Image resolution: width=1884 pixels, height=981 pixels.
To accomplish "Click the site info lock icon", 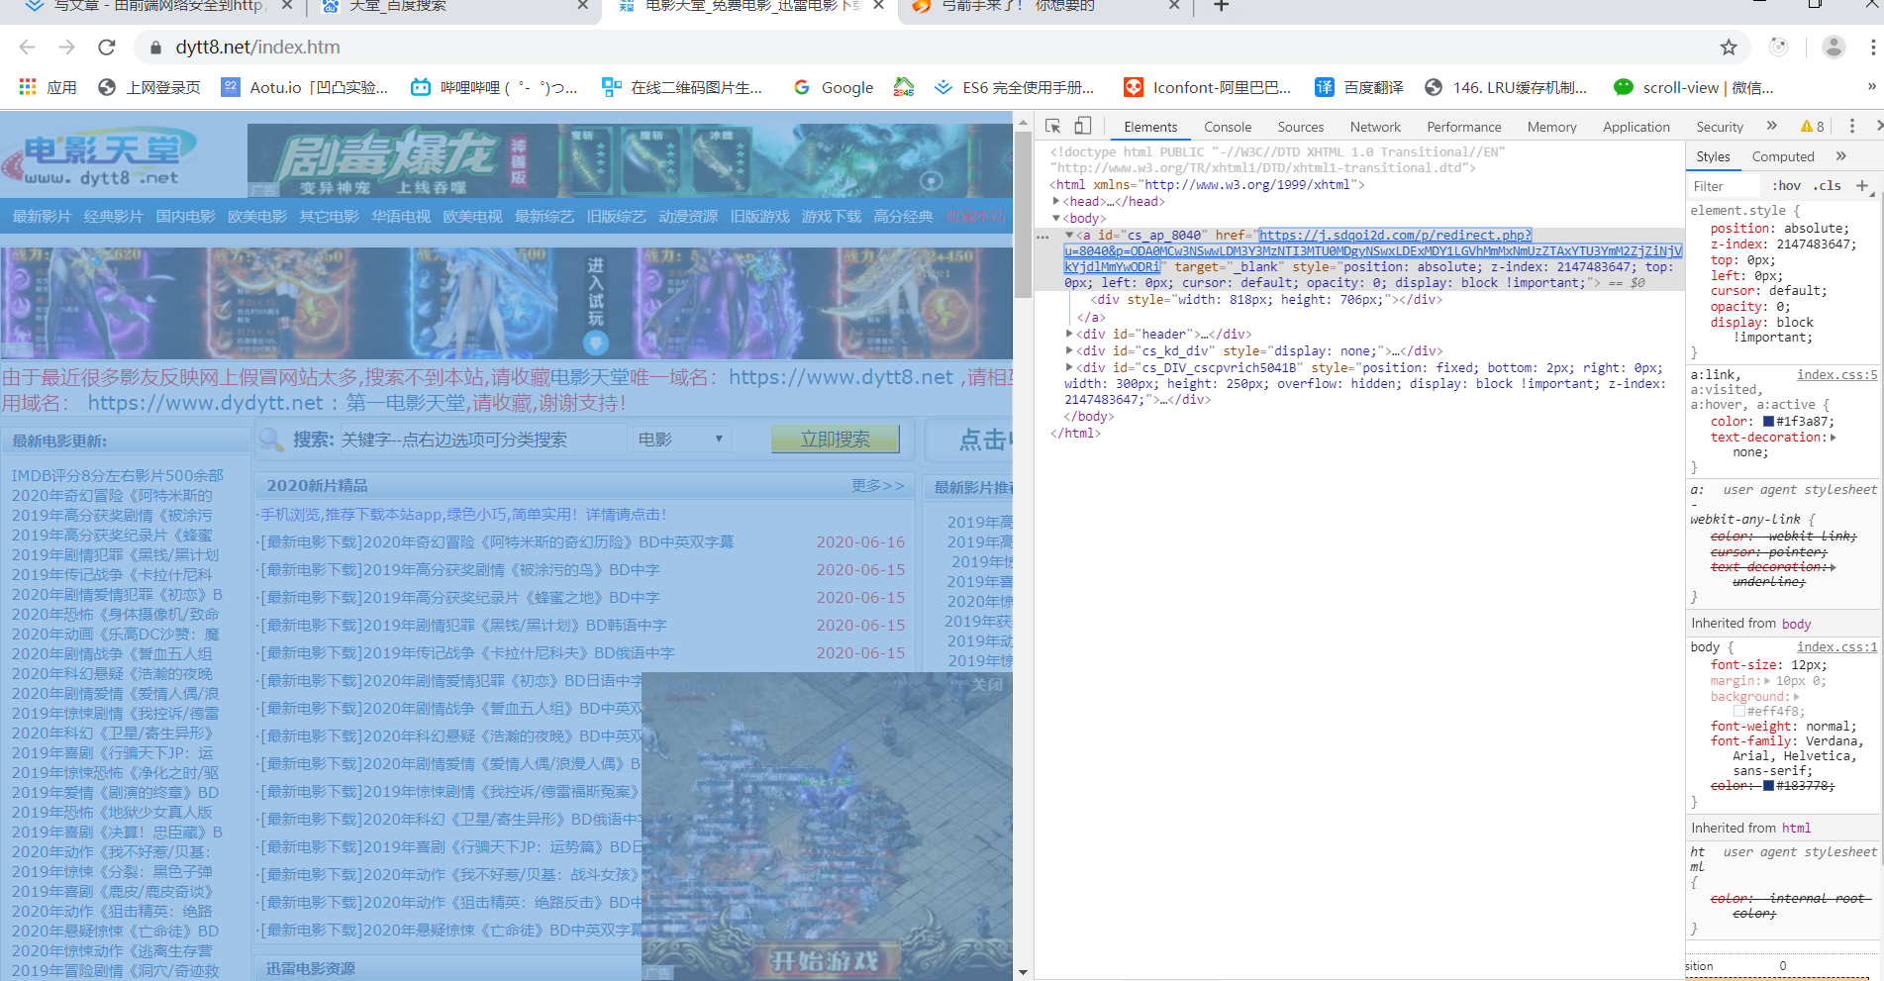I will pos(154,48).
